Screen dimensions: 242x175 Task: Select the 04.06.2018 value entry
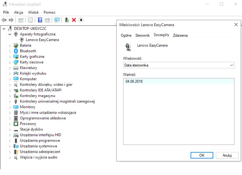pos(179,81)
